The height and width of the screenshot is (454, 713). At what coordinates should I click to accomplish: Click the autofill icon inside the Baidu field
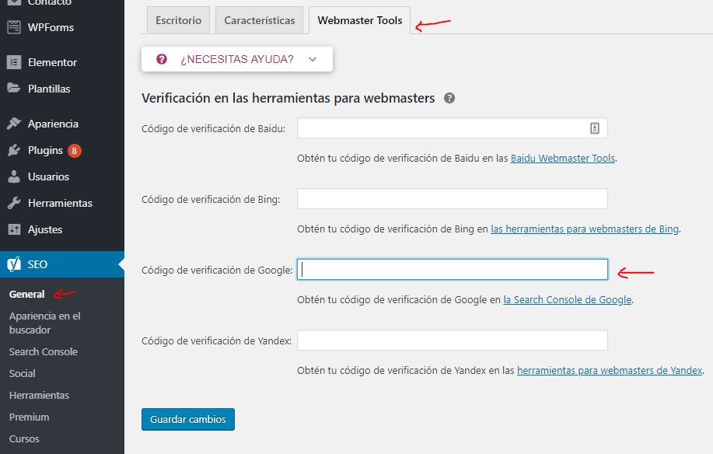pos(594,128)
